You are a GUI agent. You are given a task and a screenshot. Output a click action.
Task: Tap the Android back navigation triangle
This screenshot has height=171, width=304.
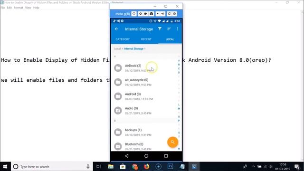[127, 156]
